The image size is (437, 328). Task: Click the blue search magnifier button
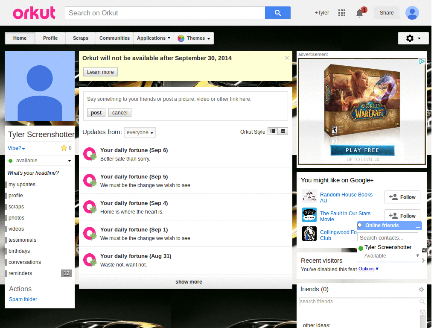point(277,13)
